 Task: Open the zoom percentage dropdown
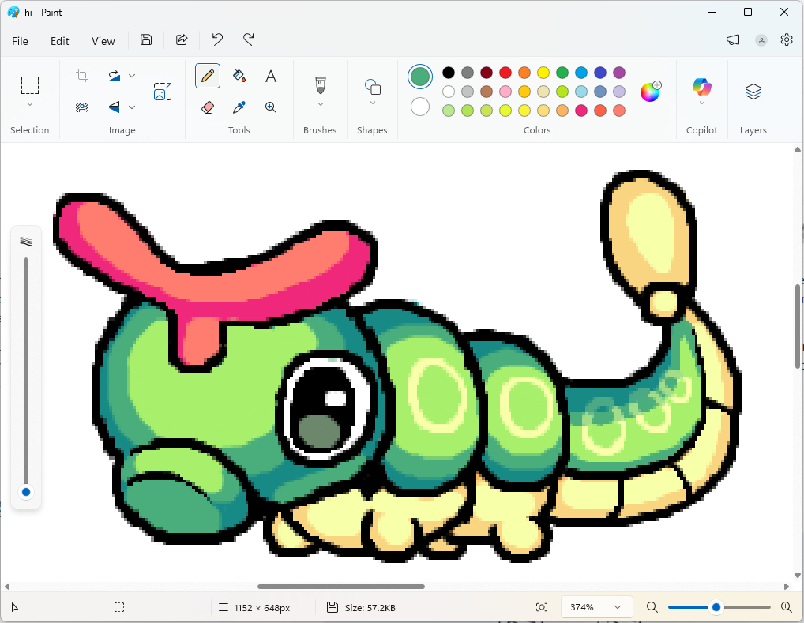coord(617,607)
